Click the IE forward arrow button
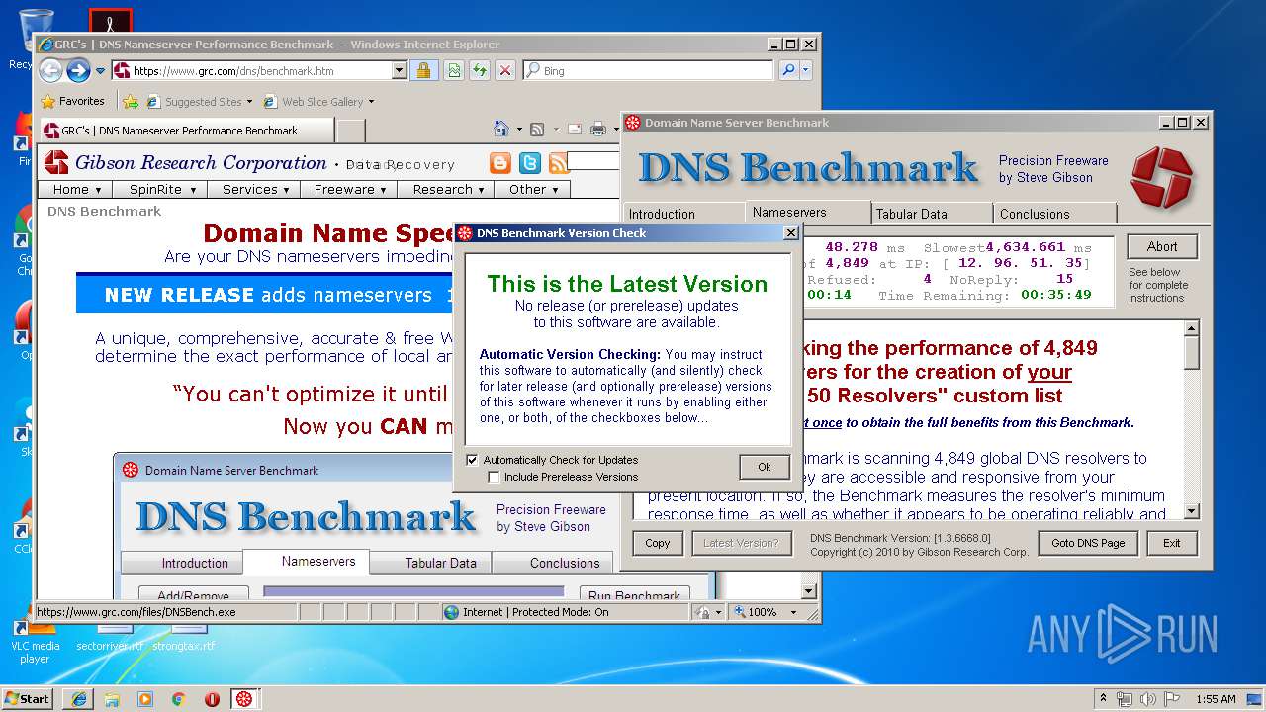 coord(78,70)
